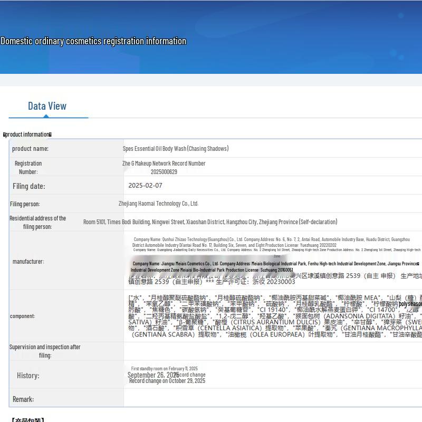Click the icon before 'product information'
Screen dimensions: 422x422
[5, 135]
